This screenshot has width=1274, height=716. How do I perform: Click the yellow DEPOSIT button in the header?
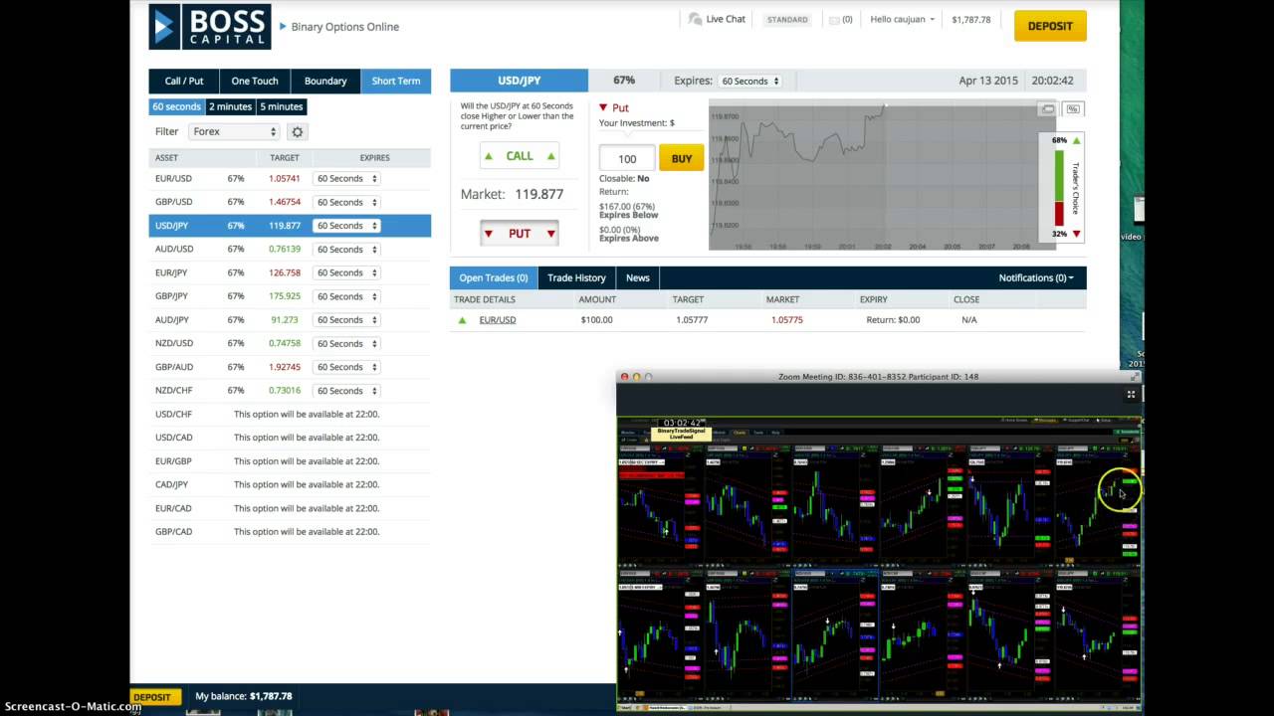(x=1050, y=26)
